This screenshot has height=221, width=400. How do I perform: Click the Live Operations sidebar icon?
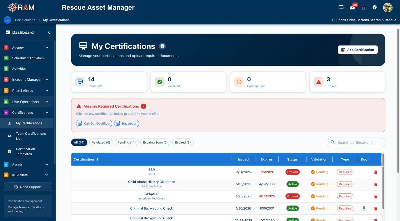tap(6, 102)
